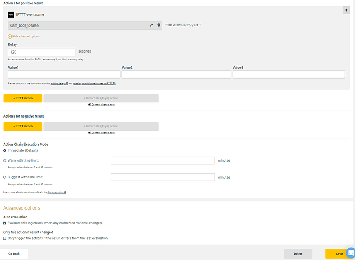Click the Delete button
Viewport: 355px width, 260px height.
click(x=298, y=254)
